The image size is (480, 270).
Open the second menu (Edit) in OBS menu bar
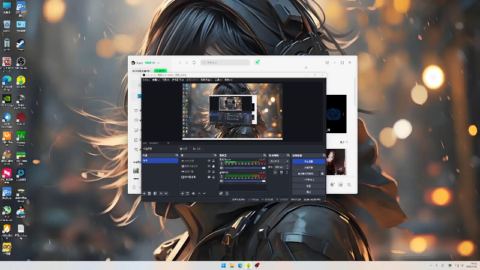pyautogui.click(x=156, y=80)
